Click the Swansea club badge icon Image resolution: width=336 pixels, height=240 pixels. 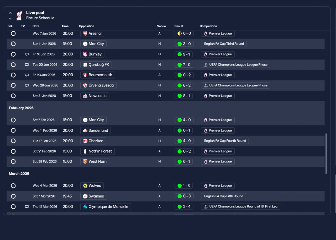pos(85,196)
